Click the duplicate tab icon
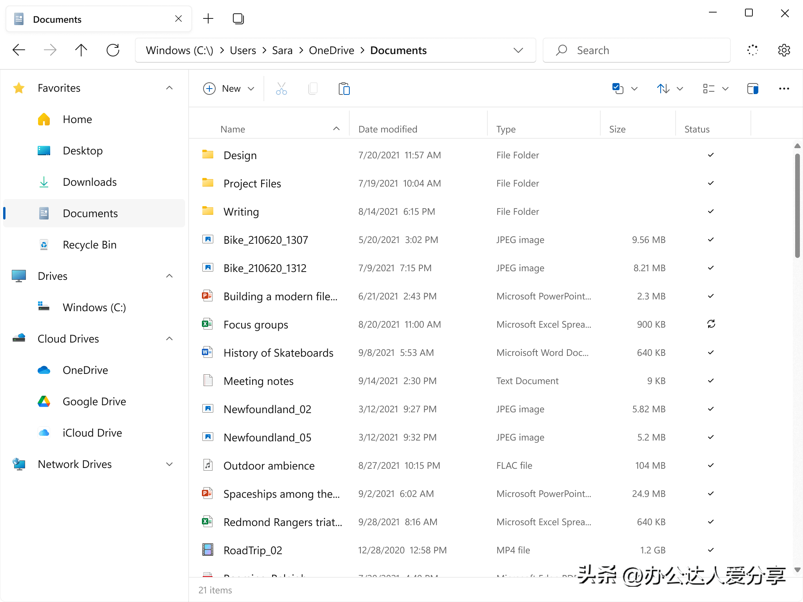The image size is (803, 602). point(238,19)
